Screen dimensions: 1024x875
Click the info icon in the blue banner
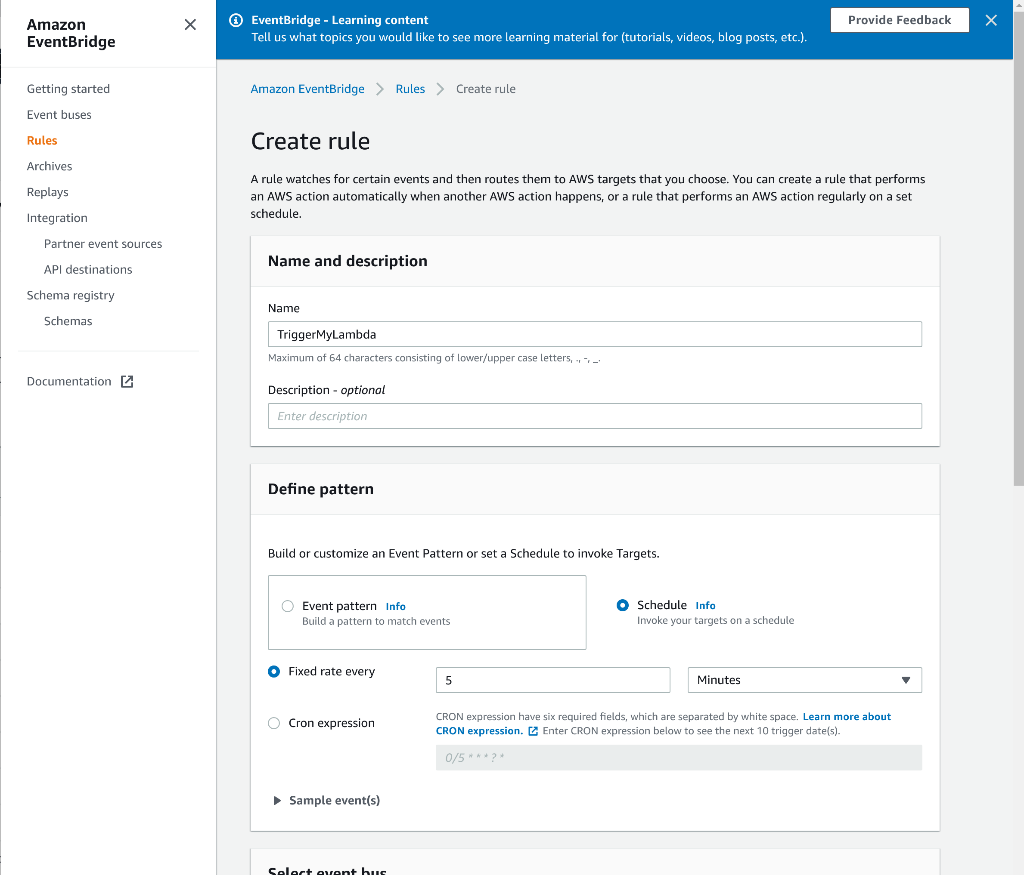(x=236, y=20)
